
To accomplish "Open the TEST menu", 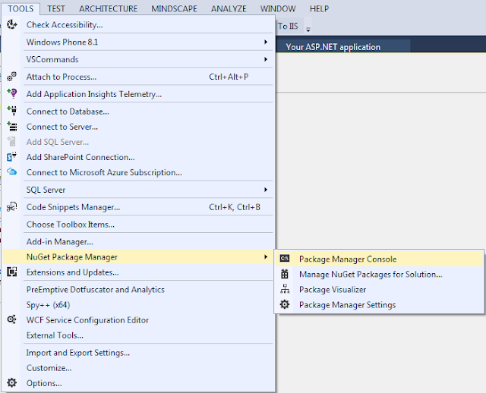I will tap(56, 8).
